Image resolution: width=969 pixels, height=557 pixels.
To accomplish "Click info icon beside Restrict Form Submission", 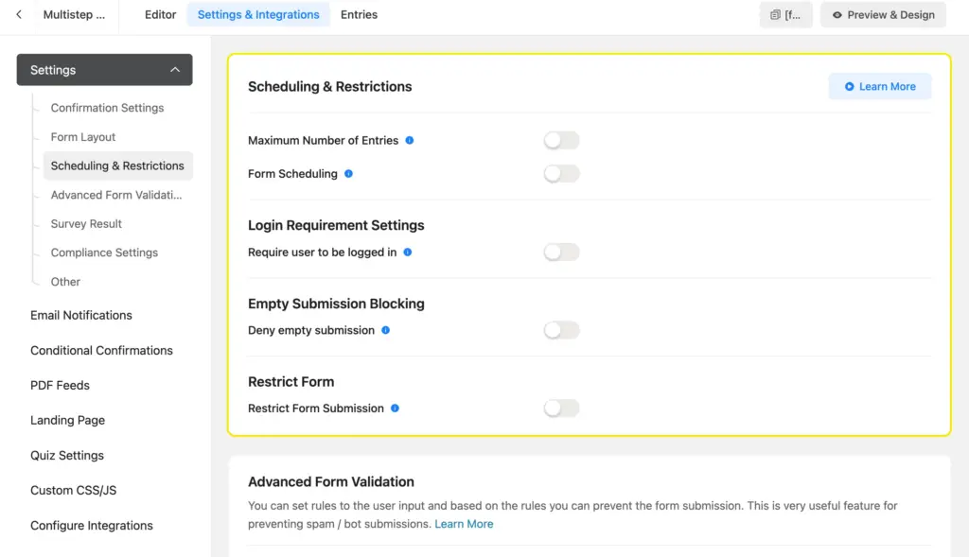I will tap(396, 409).
